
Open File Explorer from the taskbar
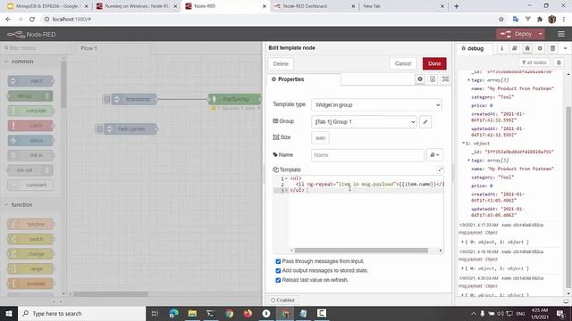click(192, 313)
